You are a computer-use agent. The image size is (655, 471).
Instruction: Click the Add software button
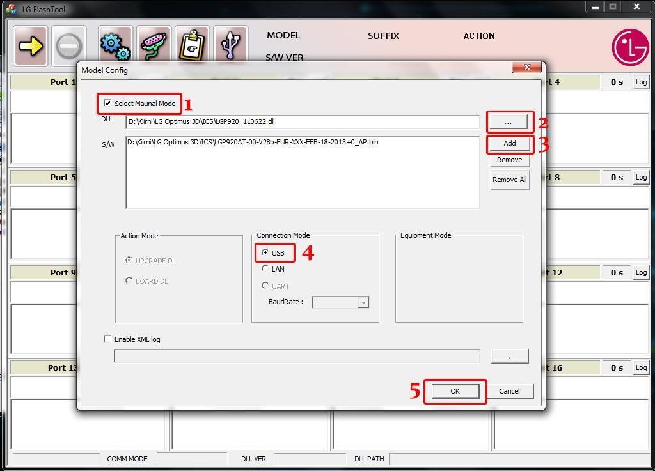click(510, 144)
